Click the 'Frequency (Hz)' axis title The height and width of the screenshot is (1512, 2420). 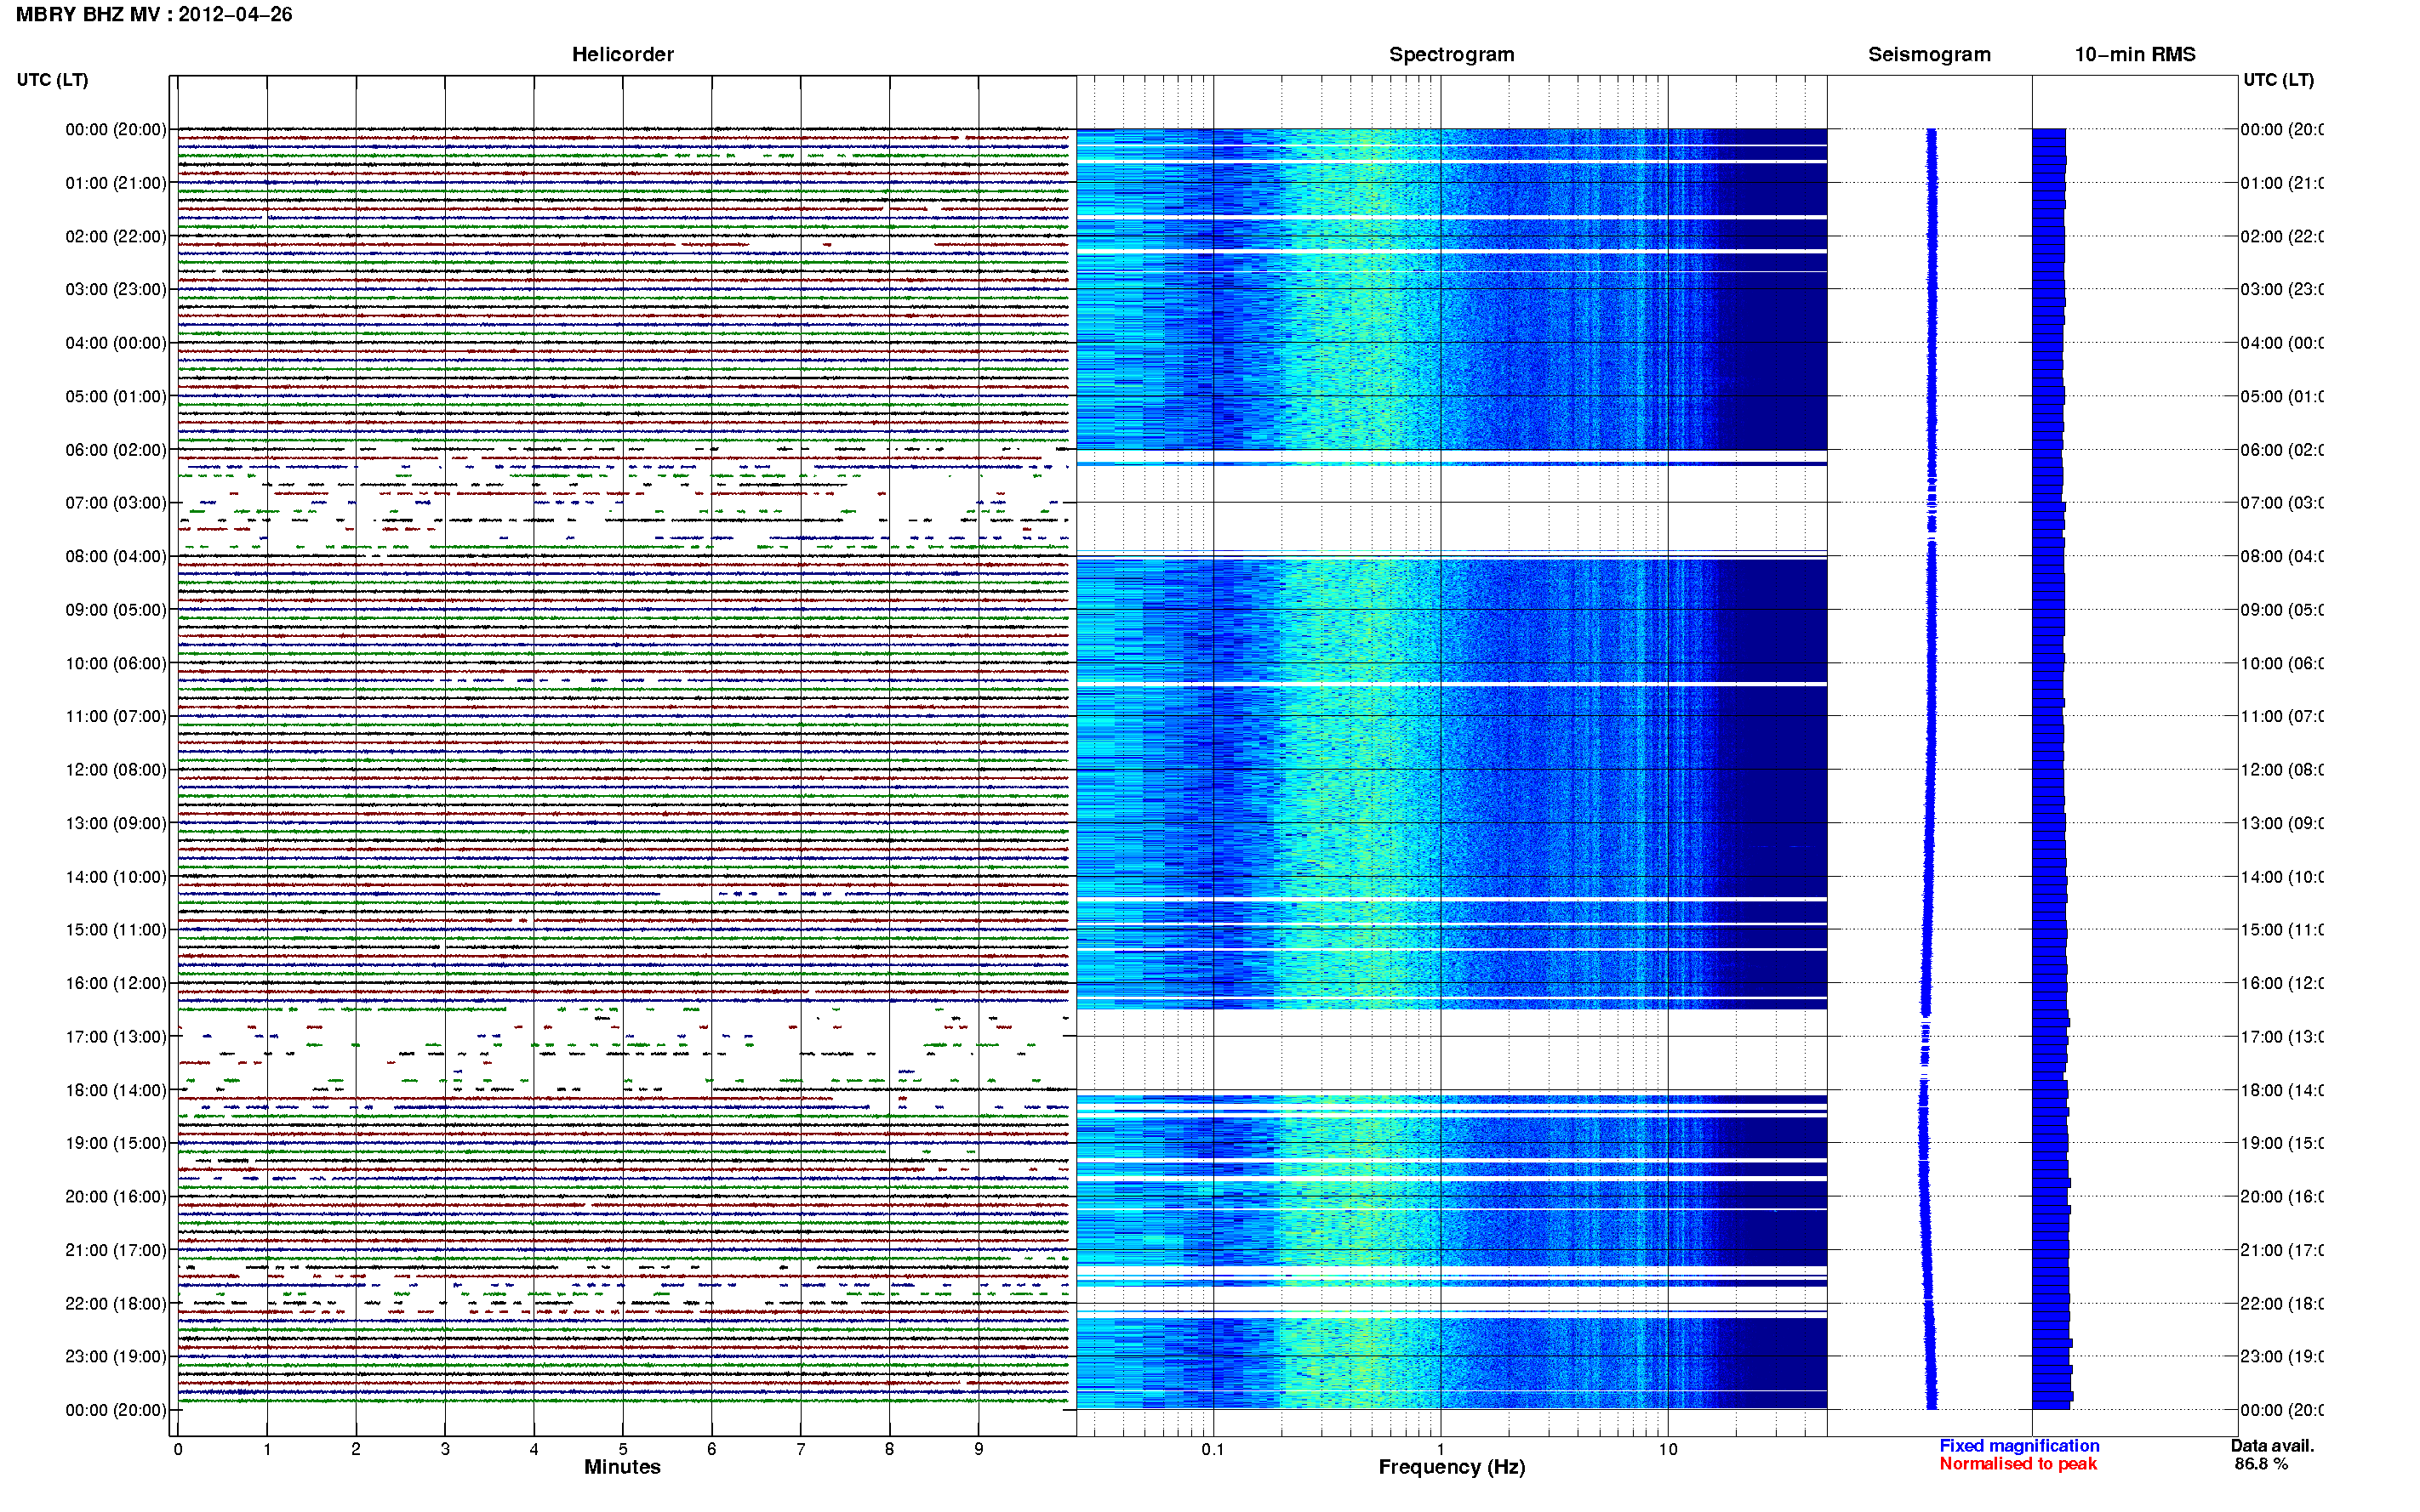point(1452,1467)
